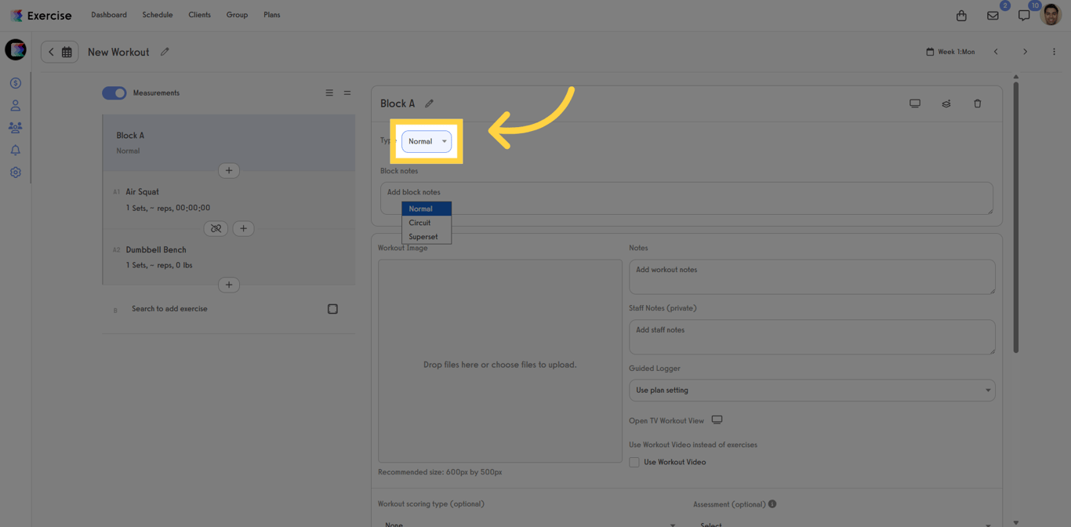Open the single person sidebar icon
The width and height of the screenshot is (1071, 527).
pos(15,105)
